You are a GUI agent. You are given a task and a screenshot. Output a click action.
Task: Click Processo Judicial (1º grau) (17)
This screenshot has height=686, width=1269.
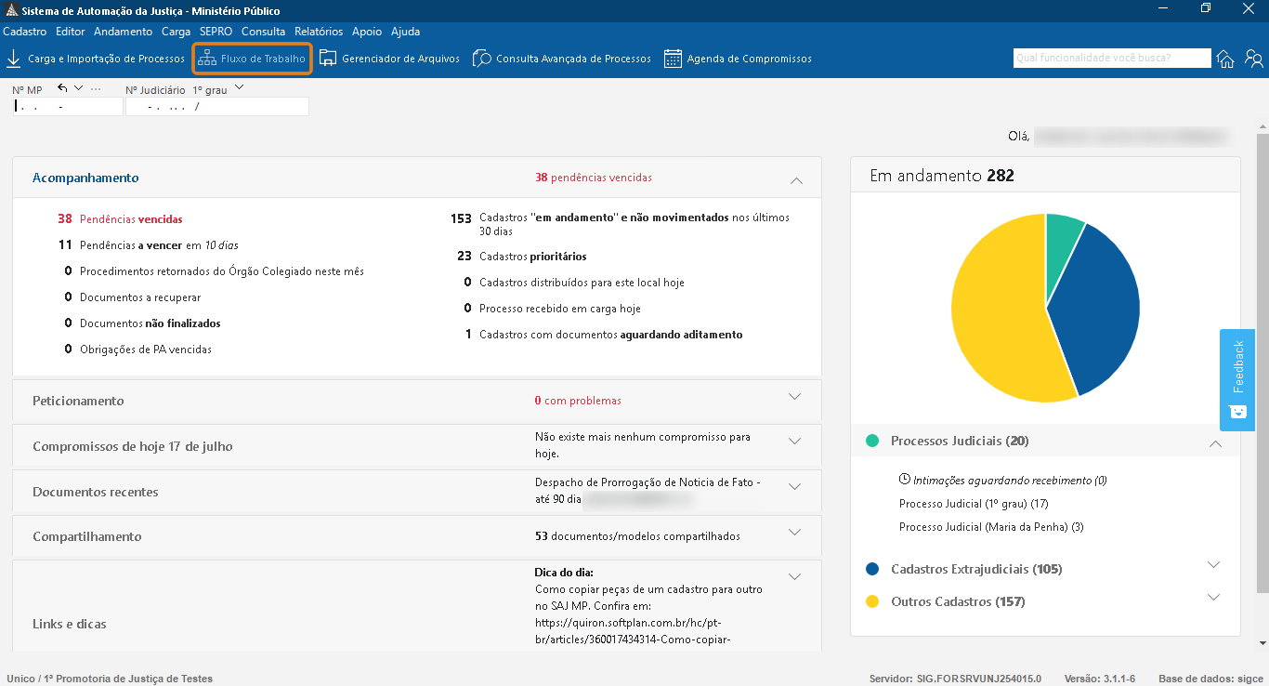pyautogui.click(x=974, y=504)
